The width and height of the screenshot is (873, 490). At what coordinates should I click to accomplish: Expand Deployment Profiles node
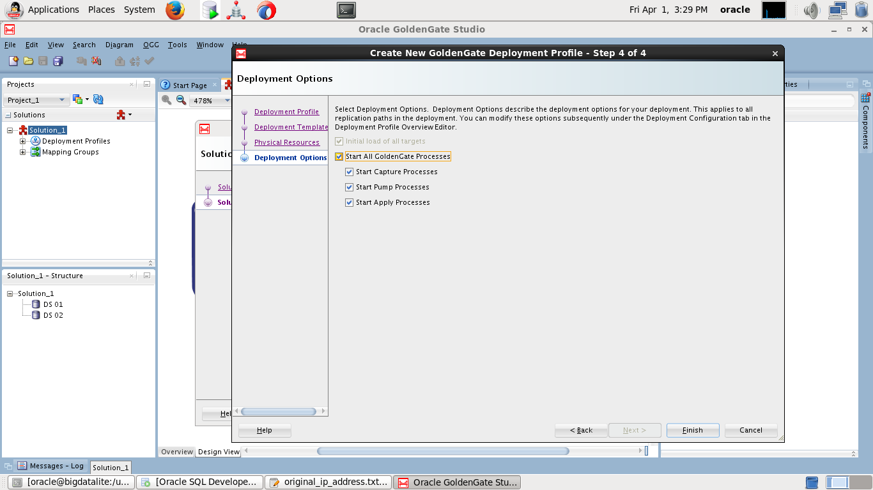(23, 141)
